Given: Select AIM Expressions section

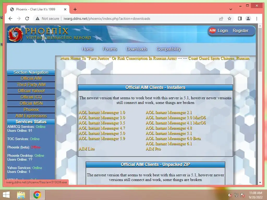Looking at the screenshot, I should (x=31, y=116).
